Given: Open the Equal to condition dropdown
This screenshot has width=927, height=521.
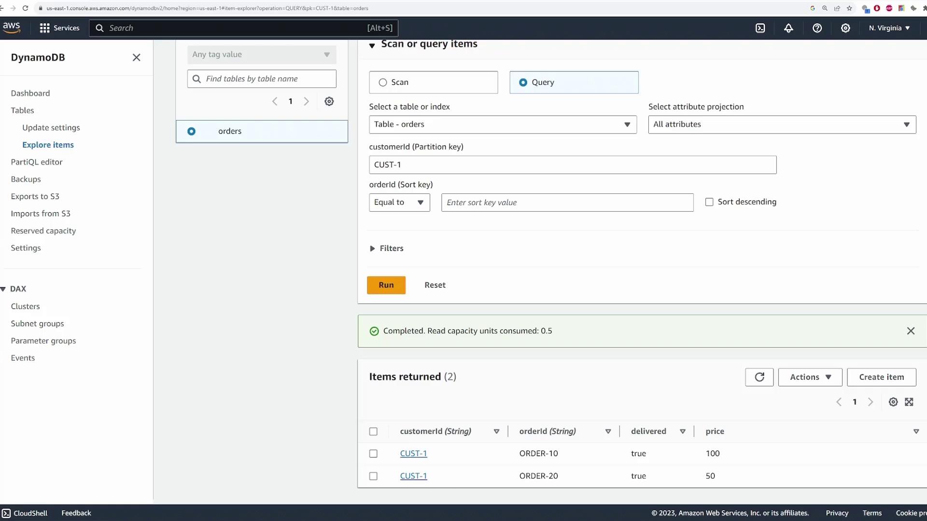Looking at the screenshot, I should [399, 203].
